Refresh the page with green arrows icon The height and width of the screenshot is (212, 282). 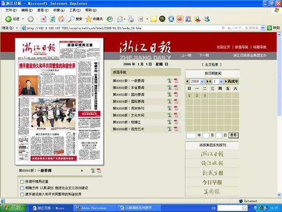53,19
